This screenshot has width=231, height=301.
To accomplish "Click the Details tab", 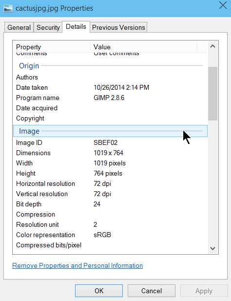I will click(x=76, y=27).
